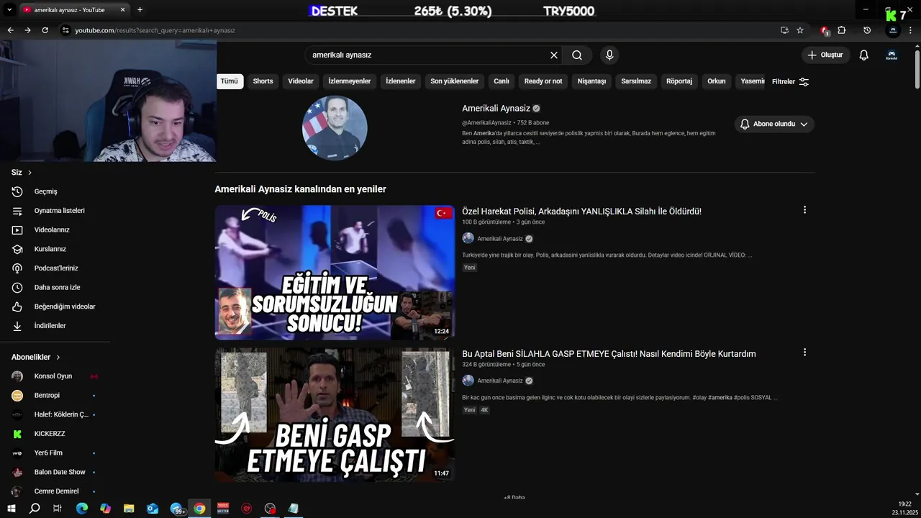Reload the page in Chrome
Viewport: 921px width, 518px height.
[45, 30]
